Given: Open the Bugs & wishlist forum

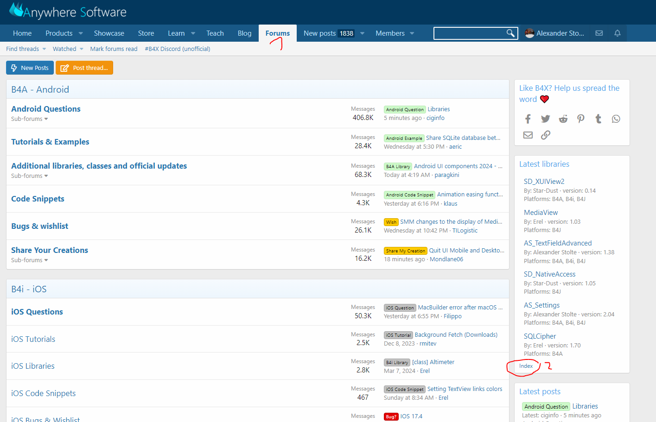Looking at the screenshot, I should click(39, 226).
